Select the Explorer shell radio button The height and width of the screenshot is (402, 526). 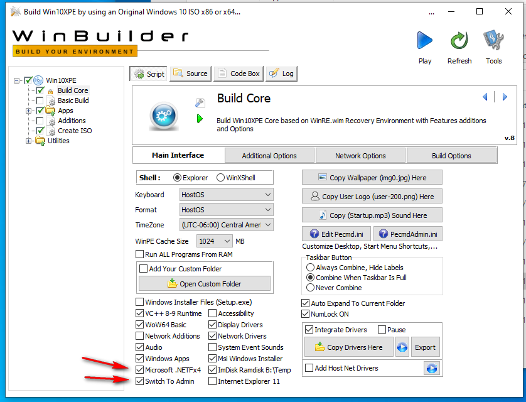177,178
